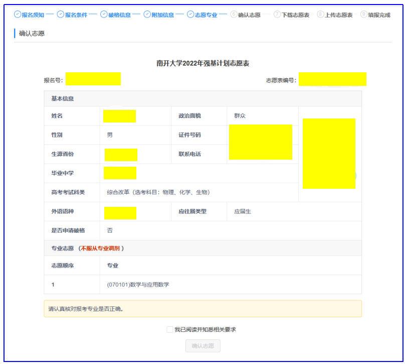The image size is (405, 364).
Task: Click the order number 1 cell
Action: click(x=53, y=285)
